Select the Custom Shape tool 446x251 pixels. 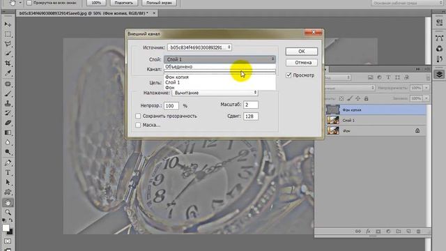[8, 192]
